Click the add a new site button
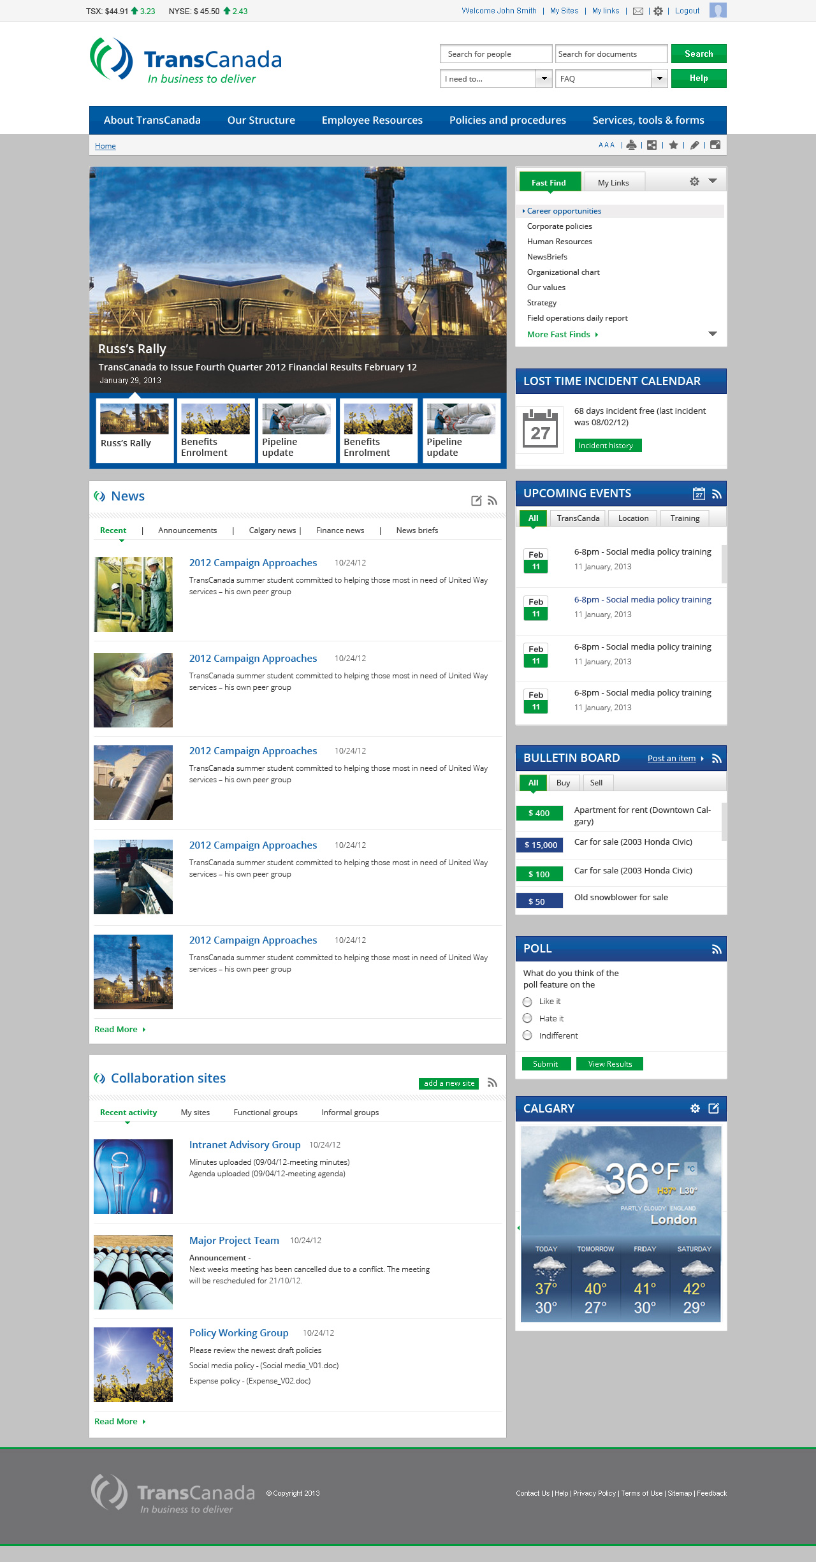The image size is (816, 1562). (x=449, y=1083)
